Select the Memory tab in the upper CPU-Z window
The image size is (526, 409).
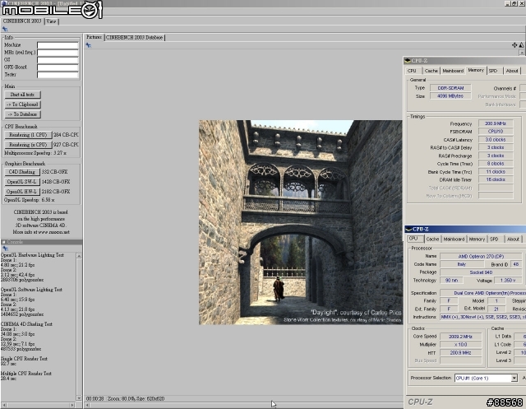[476, 70]
